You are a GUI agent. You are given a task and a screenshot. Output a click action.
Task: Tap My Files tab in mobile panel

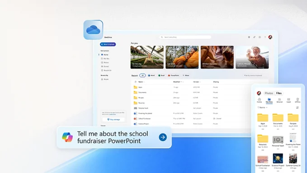click(269, 100)
